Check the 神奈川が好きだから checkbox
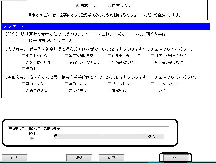Image resolution: width=216 pixels, height=163 pixels. pos(153,56)
